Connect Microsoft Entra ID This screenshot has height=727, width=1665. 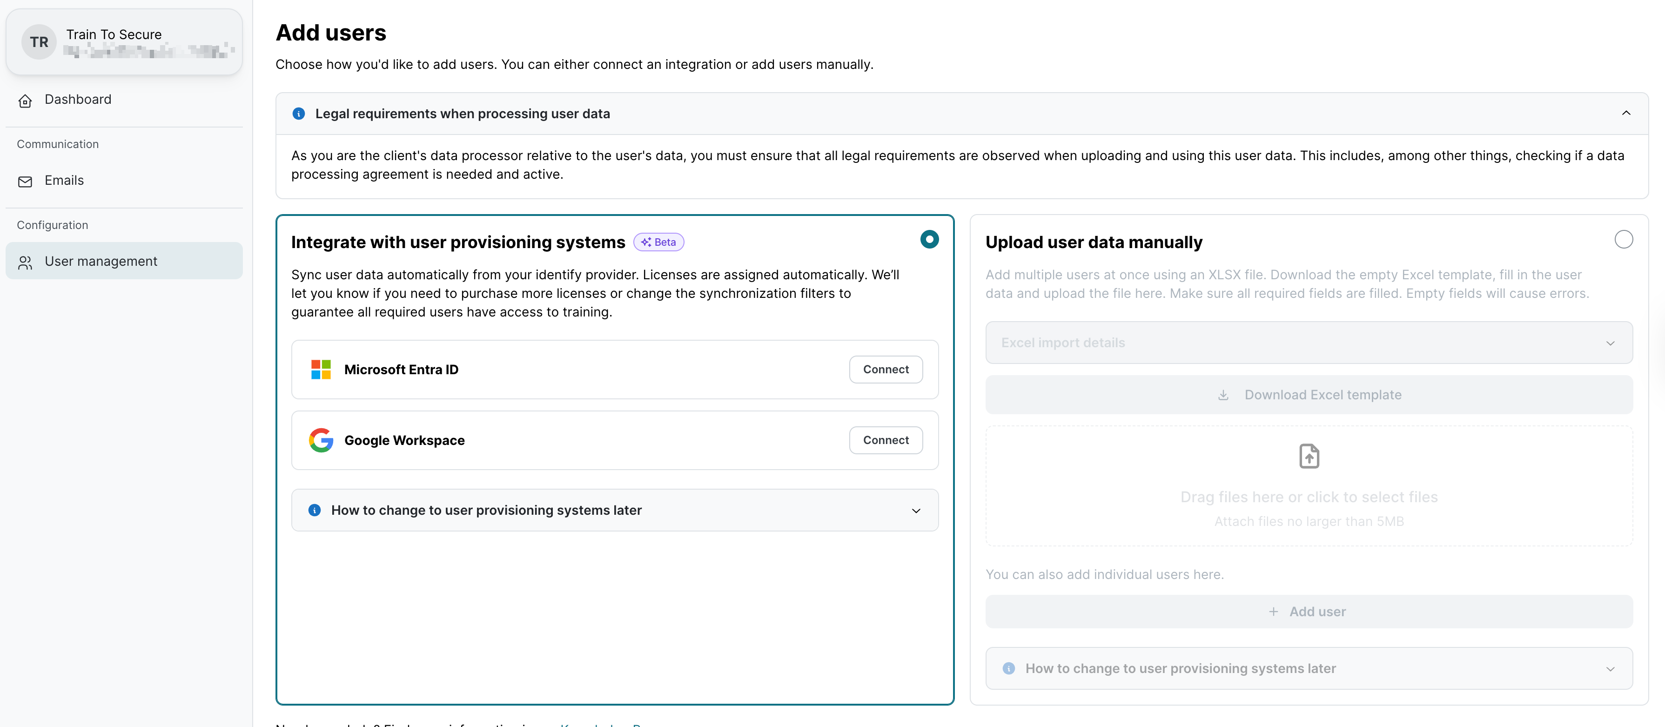886,370
